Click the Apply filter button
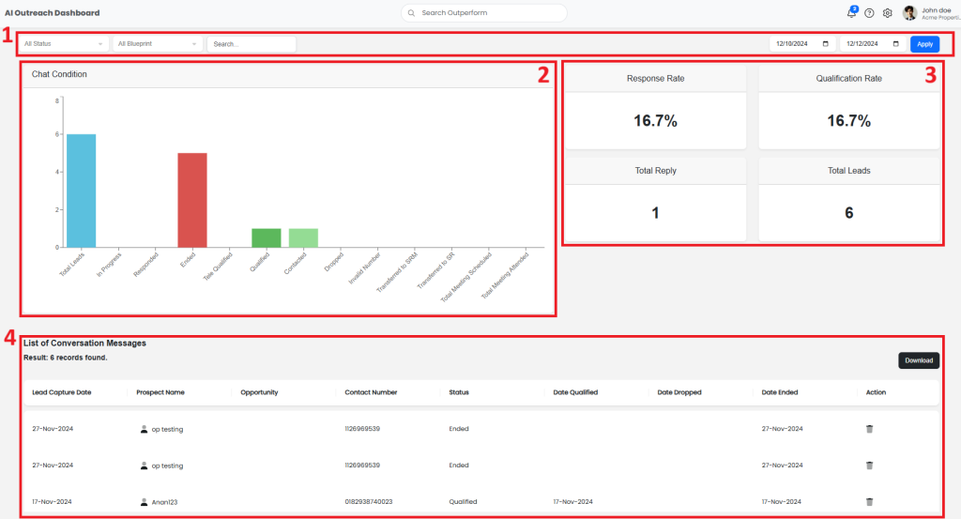 click(924, 44)
